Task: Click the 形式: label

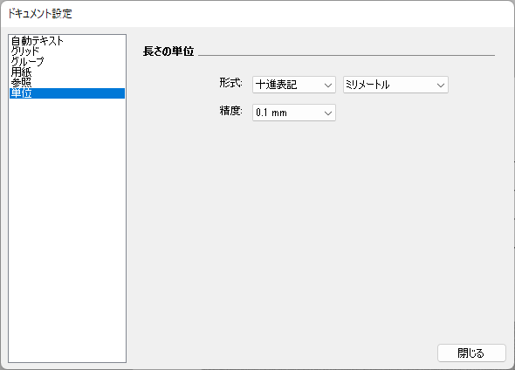Action: pos(231,83)
